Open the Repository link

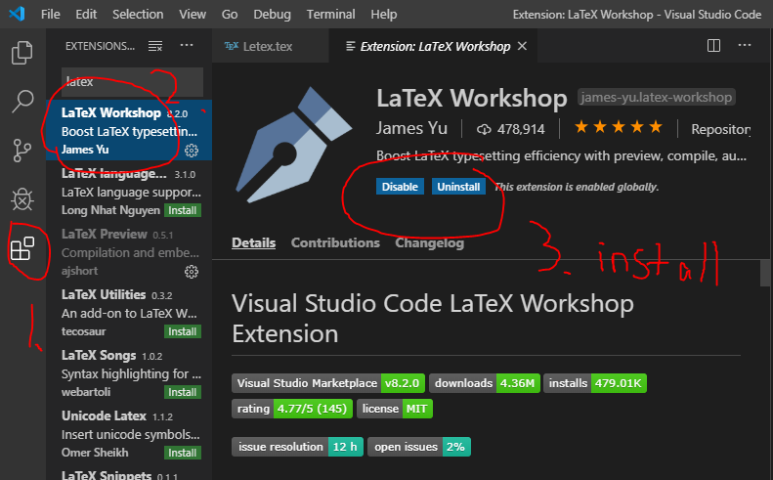(721, 129)
